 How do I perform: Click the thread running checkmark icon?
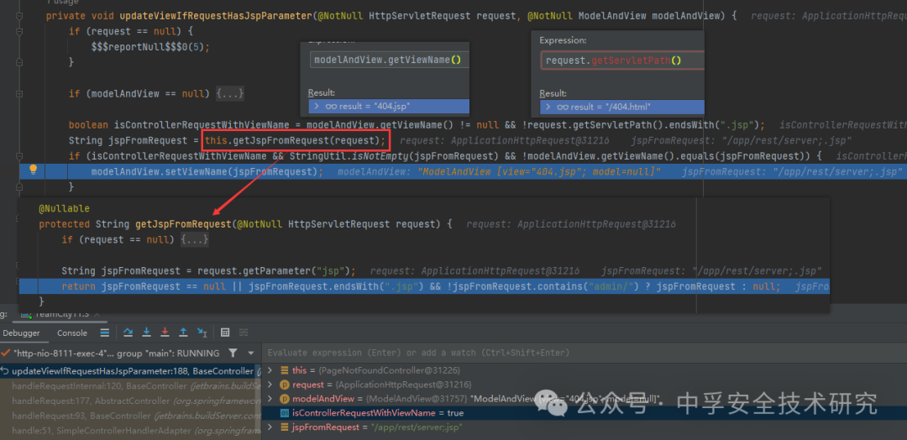click(x=5, y=353)
